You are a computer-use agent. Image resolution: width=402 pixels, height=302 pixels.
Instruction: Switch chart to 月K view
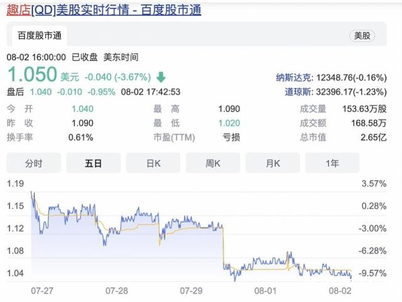click(x=273, y=163)
